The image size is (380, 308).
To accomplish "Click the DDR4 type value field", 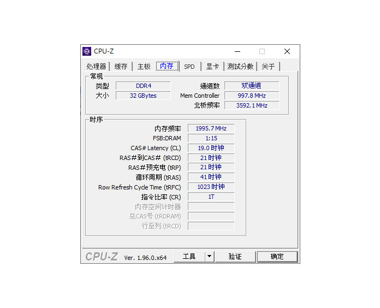I will tap(143, 86).
